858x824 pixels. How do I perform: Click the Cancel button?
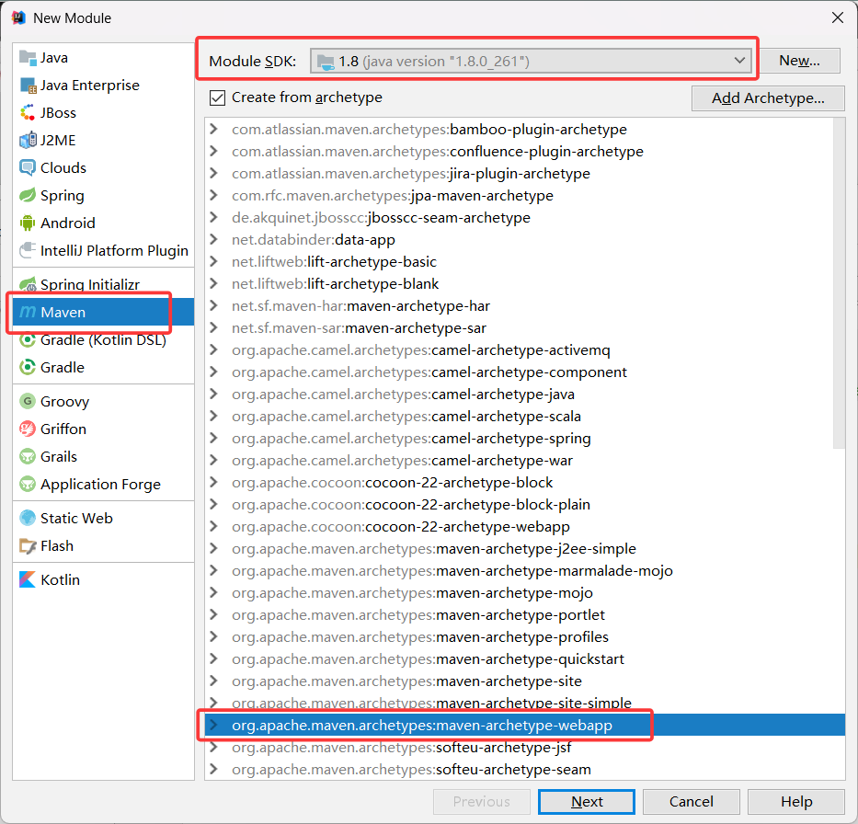point(692,802)
